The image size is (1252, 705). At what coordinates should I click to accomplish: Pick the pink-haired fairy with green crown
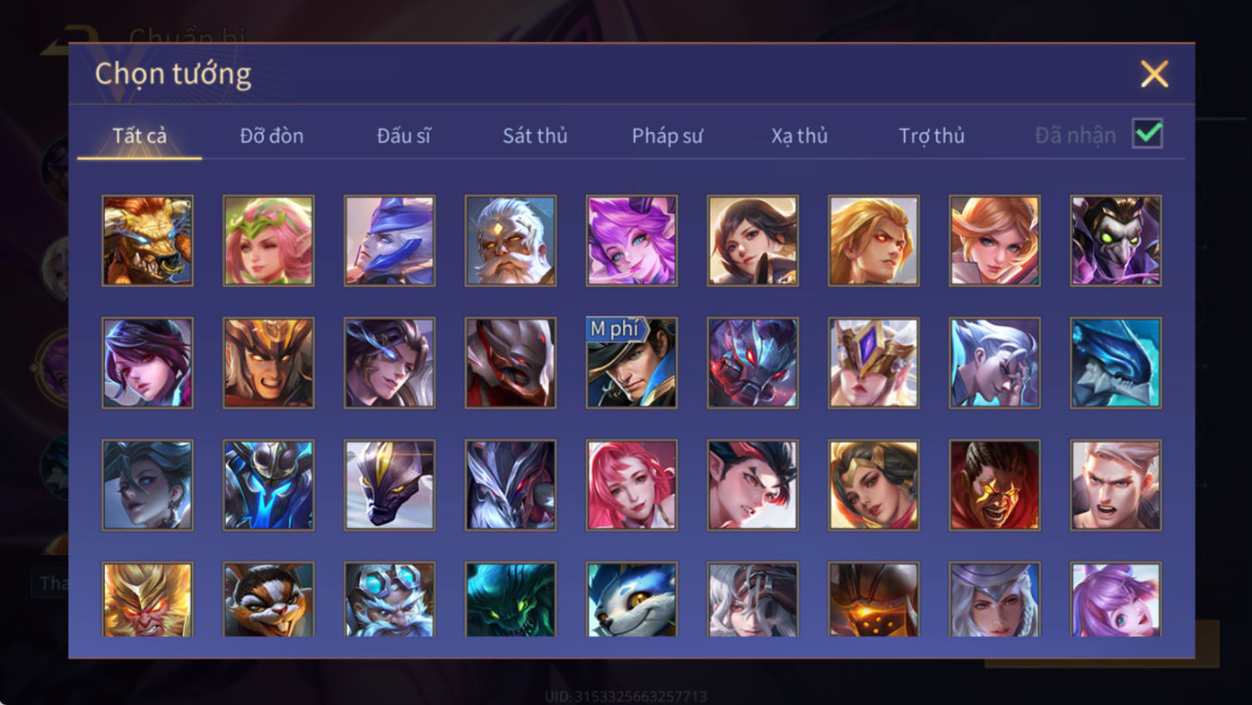point(269,241)
